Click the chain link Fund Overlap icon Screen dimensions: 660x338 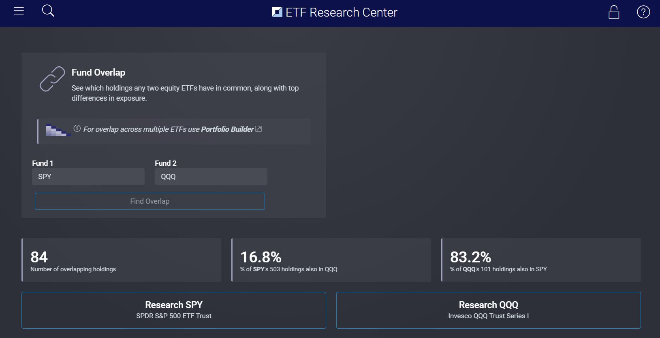pos(52,79)
